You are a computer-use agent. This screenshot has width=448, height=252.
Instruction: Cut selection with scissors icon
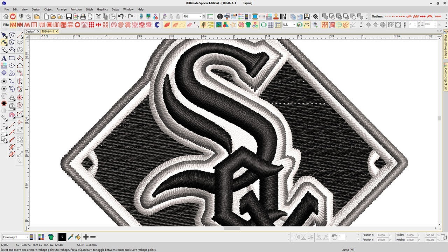[98, 16]
